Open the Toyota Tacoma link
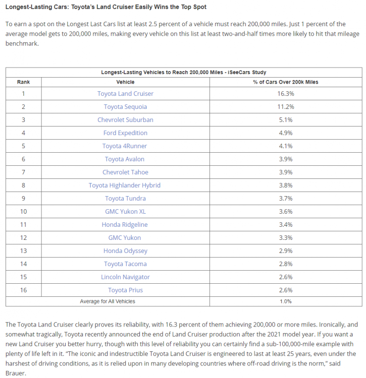The image size is (366, 378). pyautogui.click(x=125, y=264)
